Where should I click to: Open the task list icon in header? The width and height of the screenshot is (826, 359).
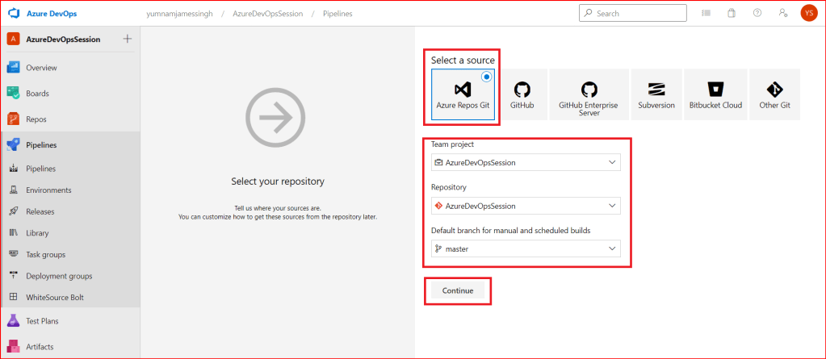(706, 14)
